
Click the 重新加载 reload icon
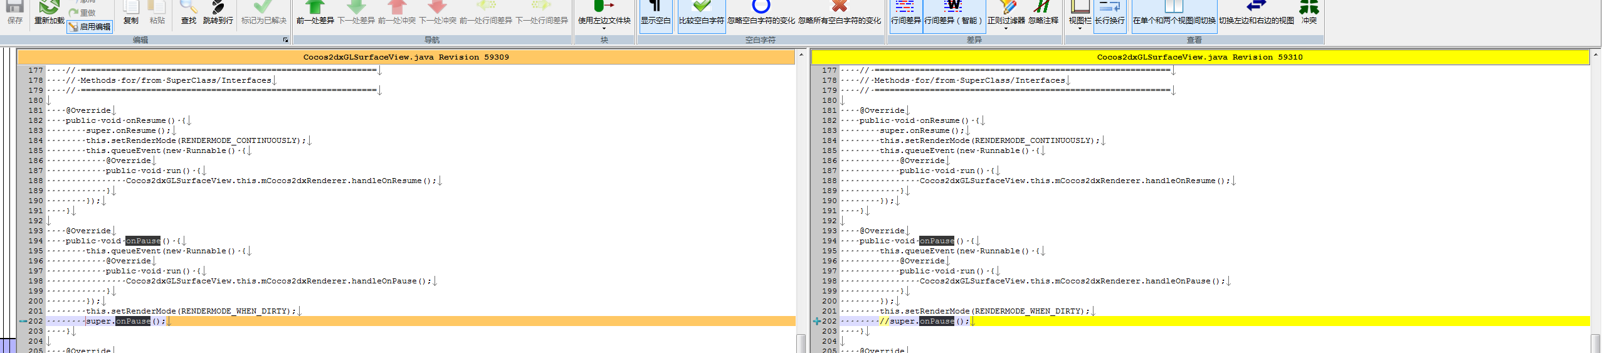[x=49, y=13]
